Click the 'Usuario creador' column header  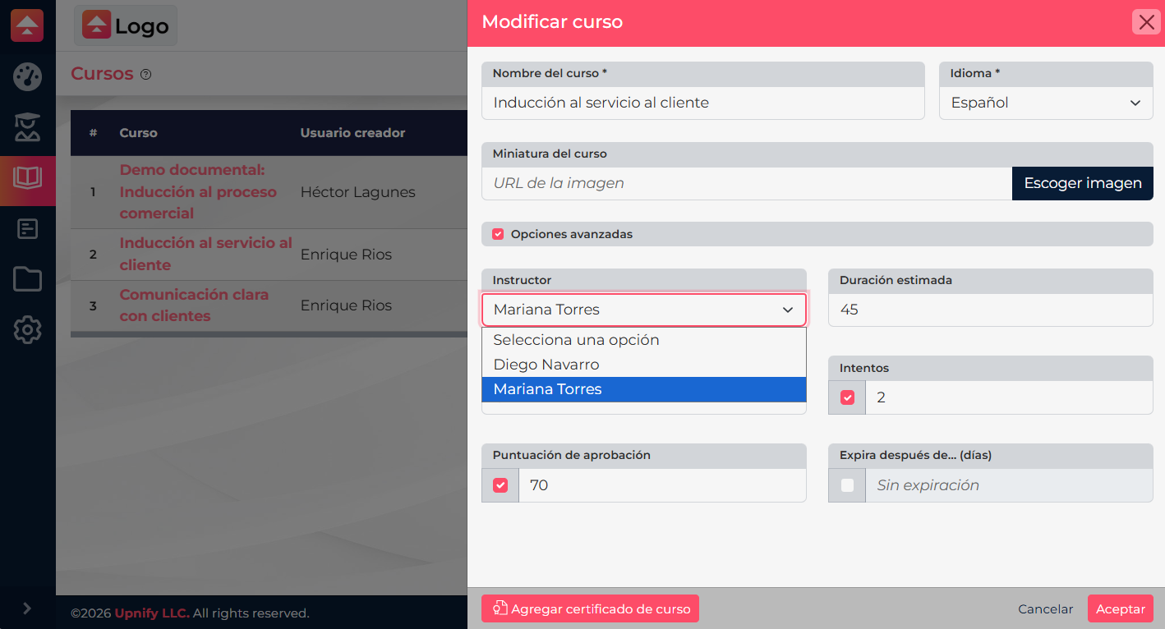point(352,132)
